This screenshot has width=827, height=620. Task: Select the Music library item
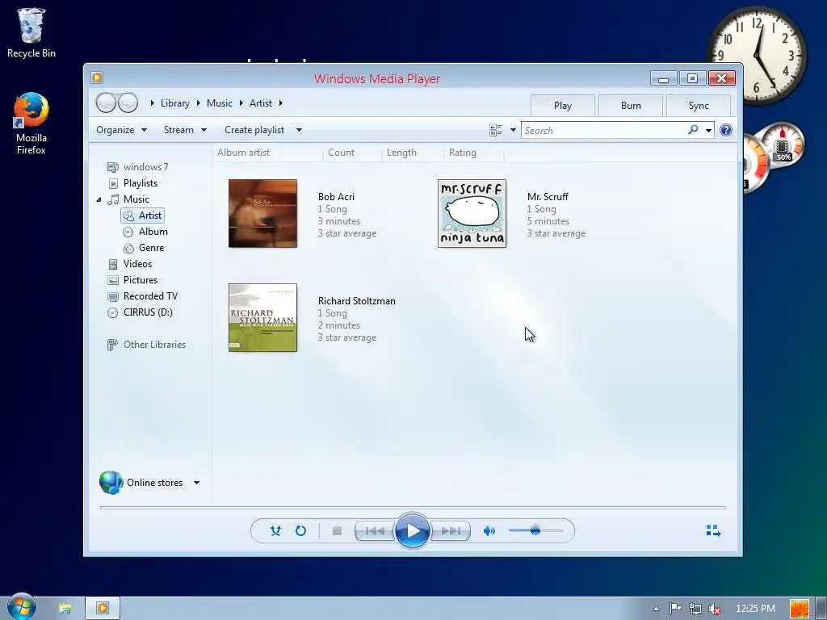tap(128, 199)
